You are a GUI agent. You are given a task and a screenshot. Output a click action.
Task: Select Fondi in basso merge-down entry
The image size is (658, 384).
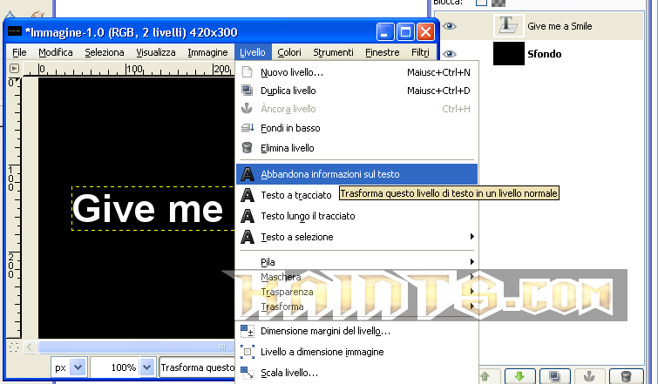tap(356, 128)
